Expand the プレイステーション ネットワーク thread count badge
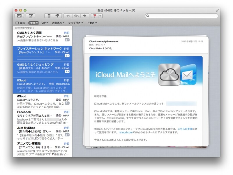 point(67,56)
